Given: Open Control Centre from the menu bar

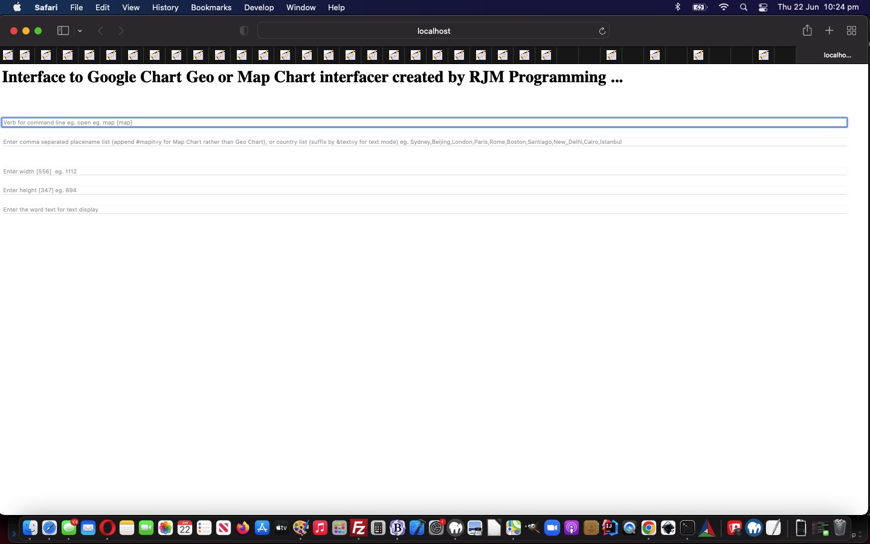Looking at the screenshot, I should tap(763, 7).
